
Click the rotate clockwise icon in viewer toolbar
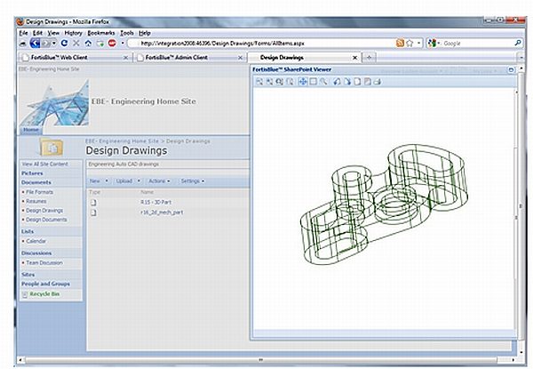pos(347,82)
